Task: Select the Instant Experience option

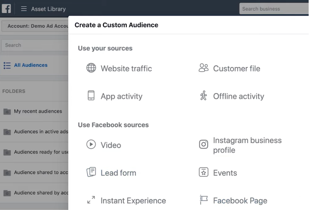Action: pyautogui.click(x=133, y=201)
